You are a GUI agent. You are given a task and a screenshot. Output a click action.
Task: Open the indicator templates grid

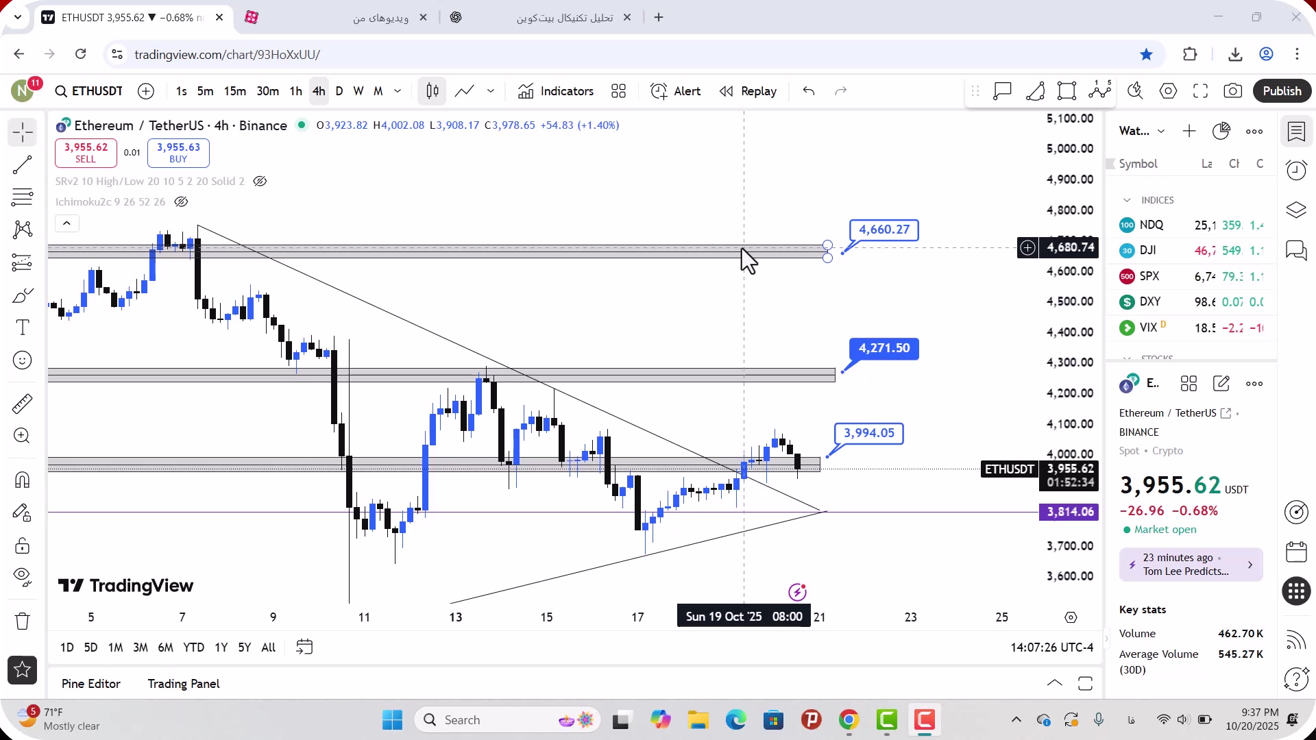pos(619,91)
